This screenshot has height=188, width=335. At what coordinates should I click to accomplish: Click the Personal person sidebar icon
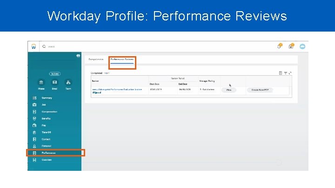34,146
